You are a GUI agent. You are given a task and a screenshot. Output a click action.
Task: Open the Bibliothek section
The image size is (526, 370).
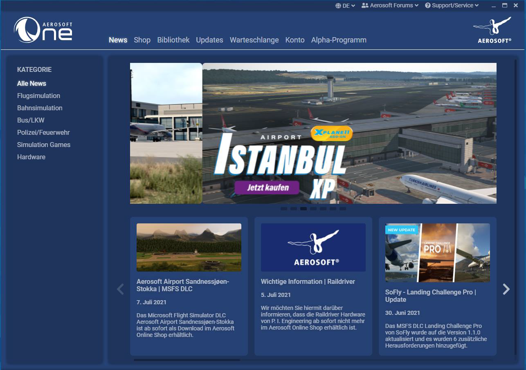click(173, 40)
